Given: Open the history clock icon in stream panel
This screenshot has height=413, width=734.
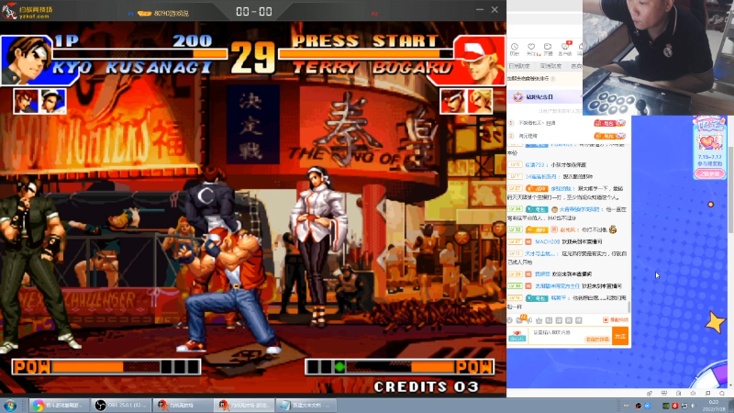Looking at the screenshot, I should [x=514, y=49].
